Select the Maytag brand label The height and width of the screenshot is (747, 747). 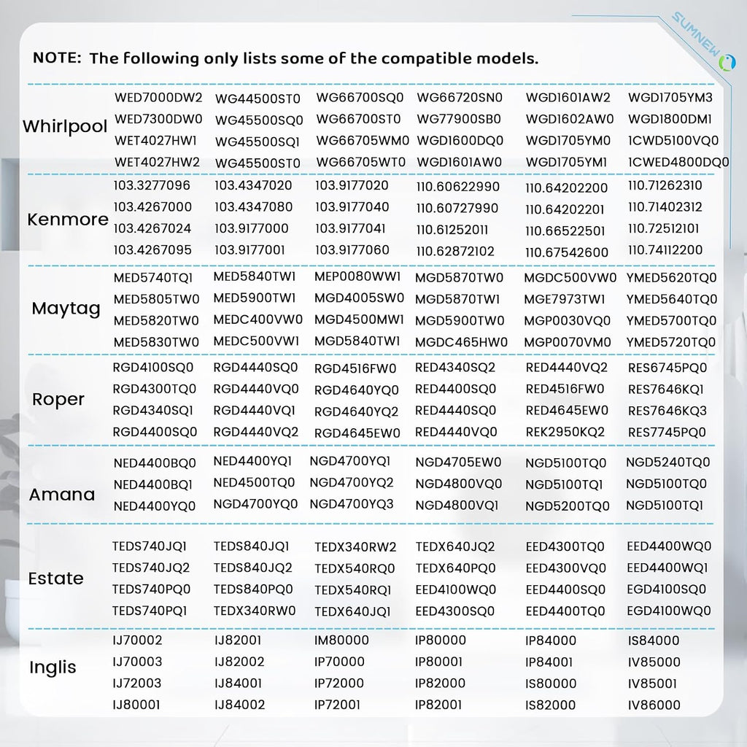point(66,309)
